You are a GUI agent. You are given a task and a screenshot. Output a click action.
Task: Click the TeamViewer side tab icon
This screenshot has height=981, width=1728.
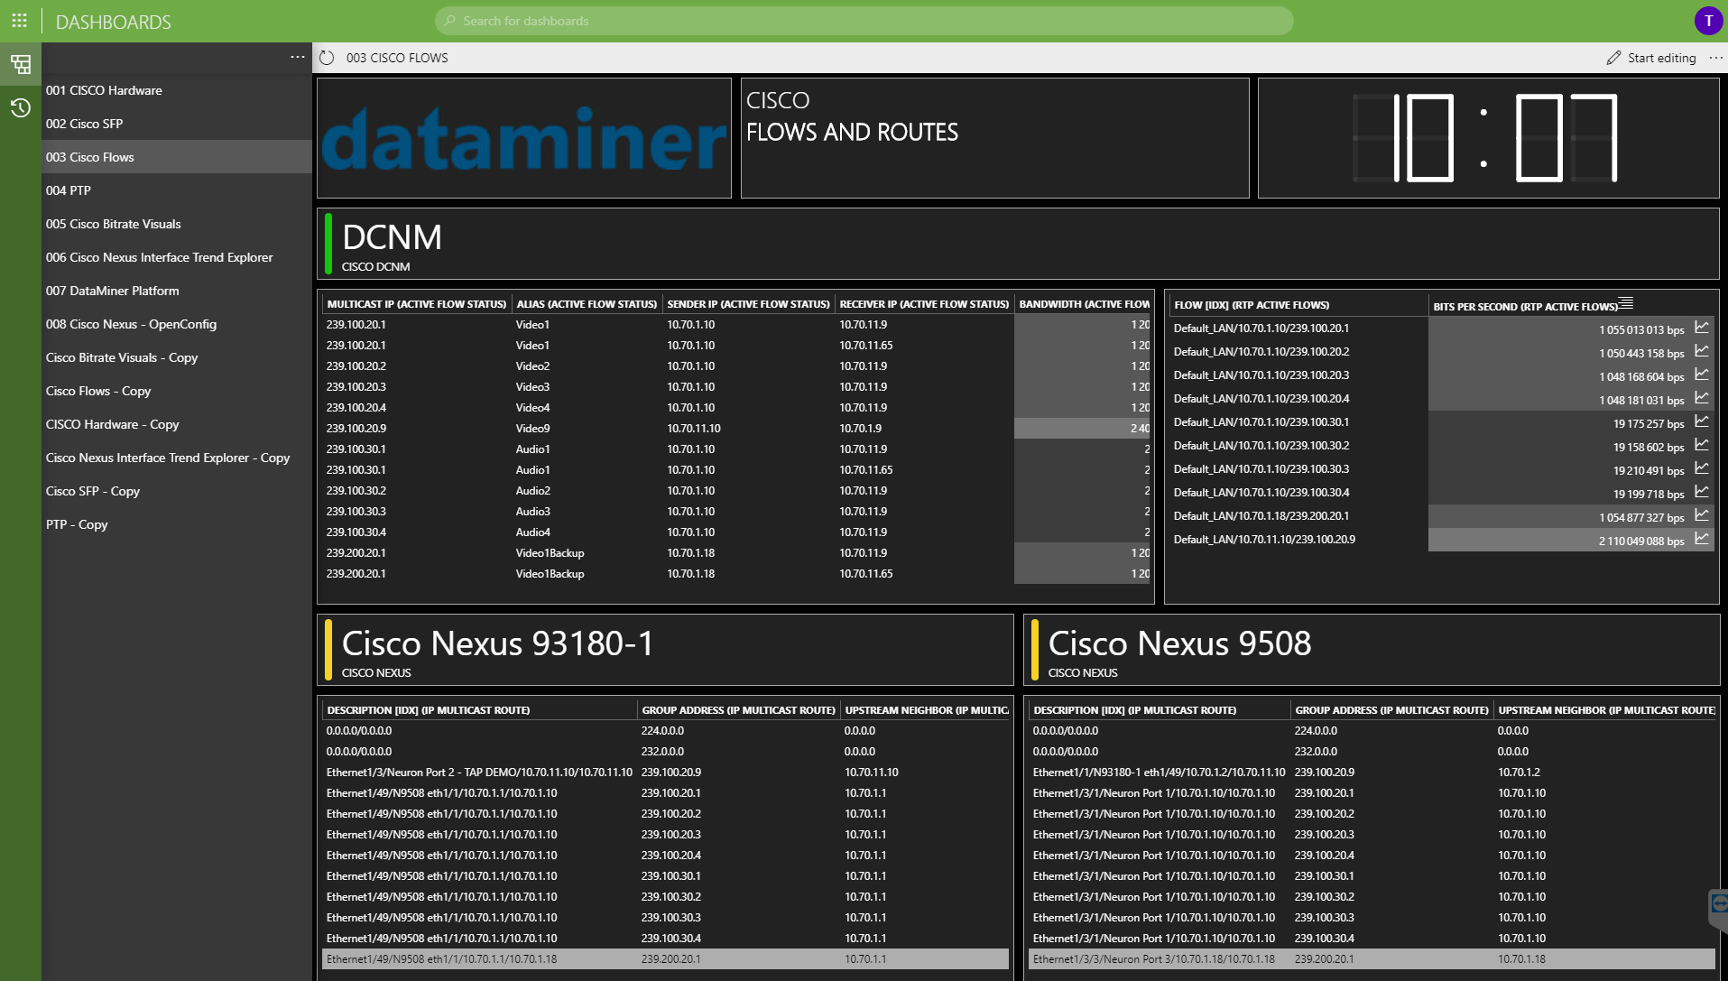tap(1718, 906)
